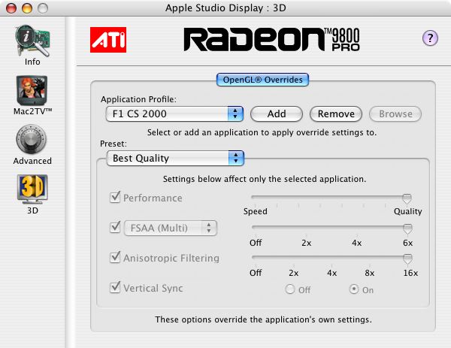
Task: Open the FSAA (Multi) mode dropdown
Action: pos(171,228)
